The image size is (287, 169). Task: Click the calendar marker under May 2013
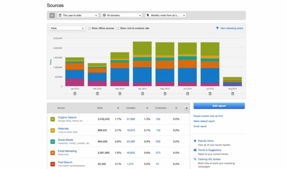coord(165,94)
